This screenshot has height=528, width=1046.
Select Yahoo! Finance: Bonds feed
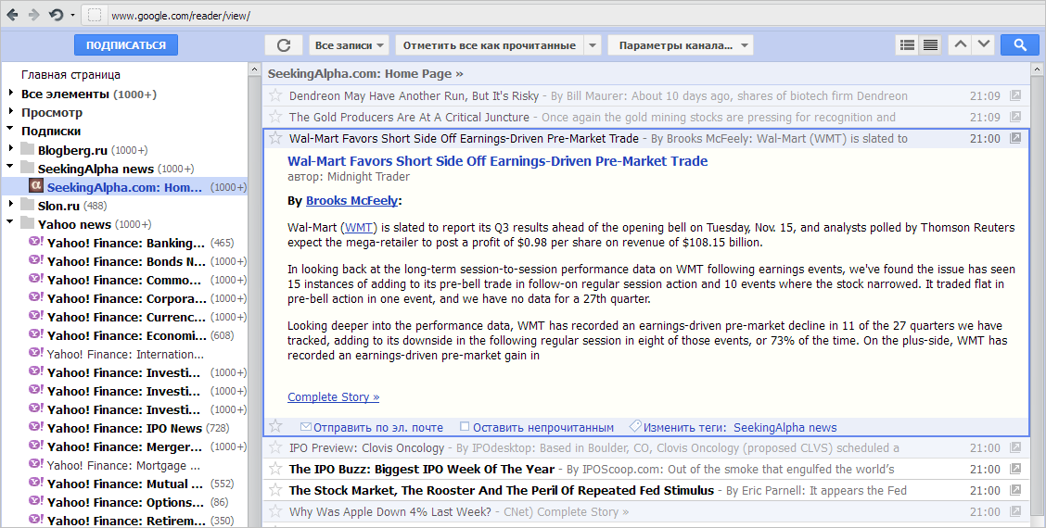tap(126, 261)
